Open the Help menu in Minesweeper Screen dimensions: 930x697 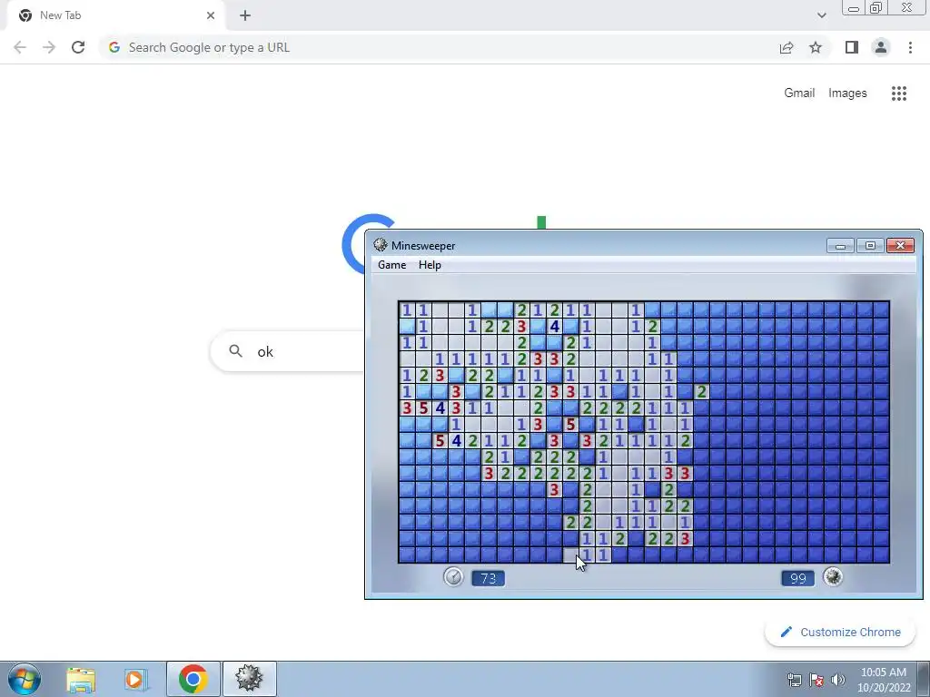(x=430, y=265)
